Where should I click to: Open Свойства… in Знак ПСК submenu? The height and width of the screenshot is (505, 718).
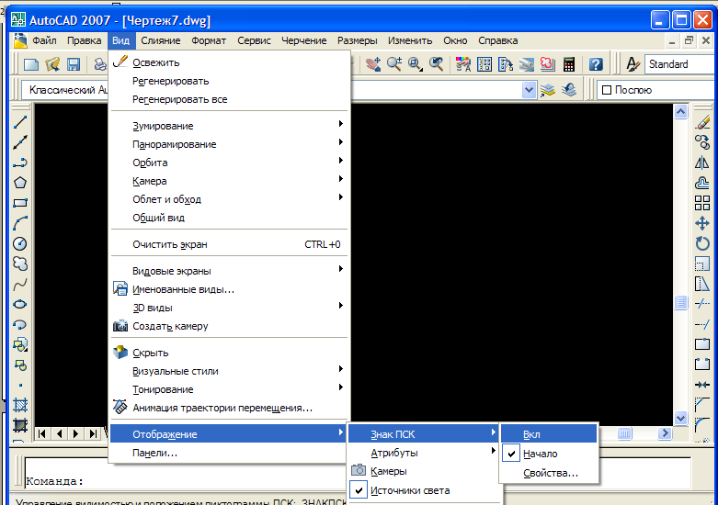point(550,473)
